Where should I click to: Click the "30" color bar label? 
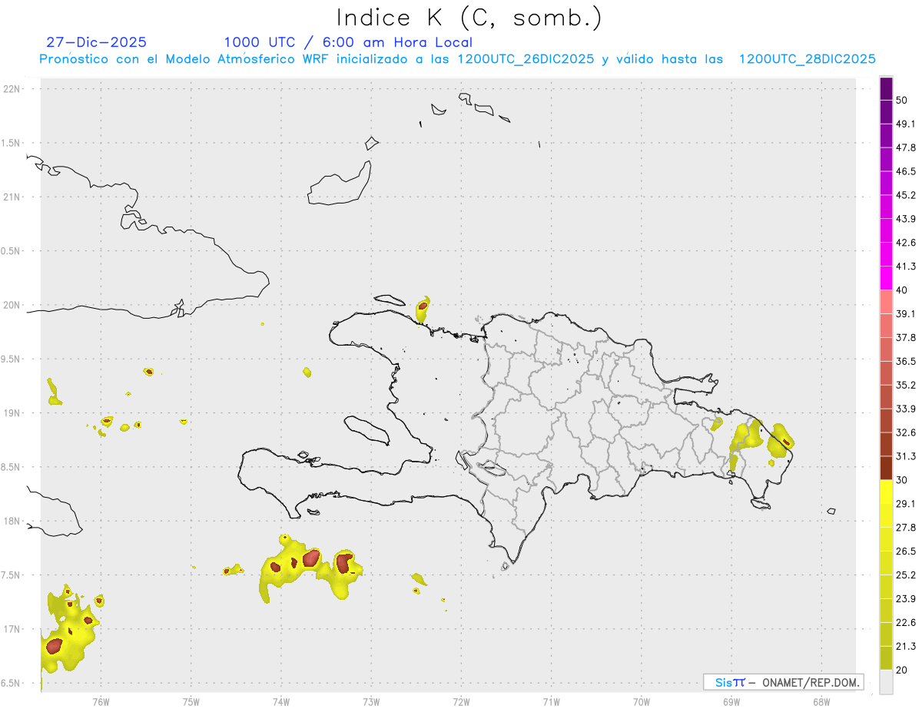point(902,480)
